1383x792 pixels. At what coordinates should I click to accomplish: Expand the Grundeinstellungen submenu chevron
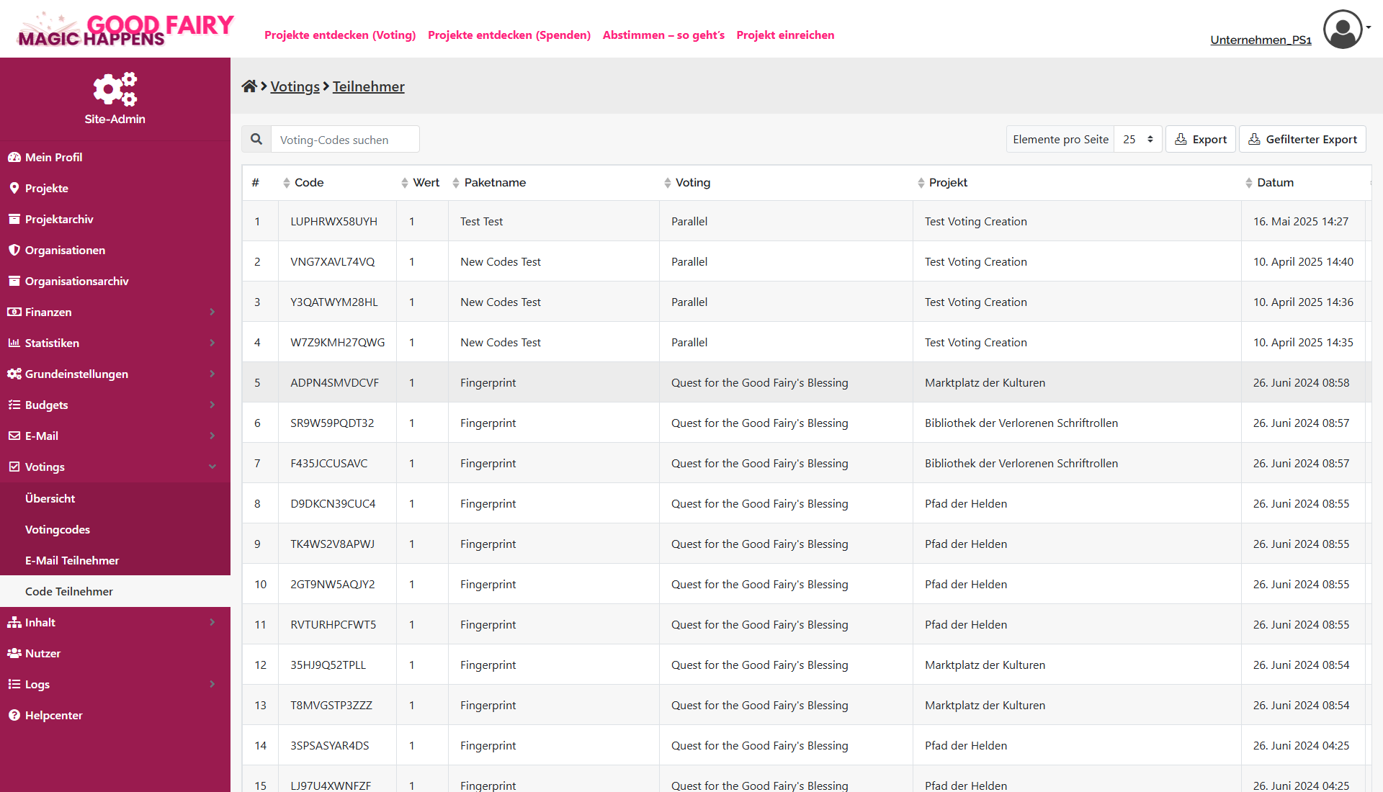[212, 374]
